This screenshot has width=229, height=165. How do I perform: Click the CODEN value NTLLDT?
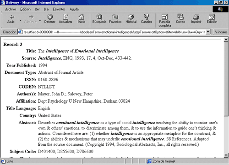pos(46,87)
